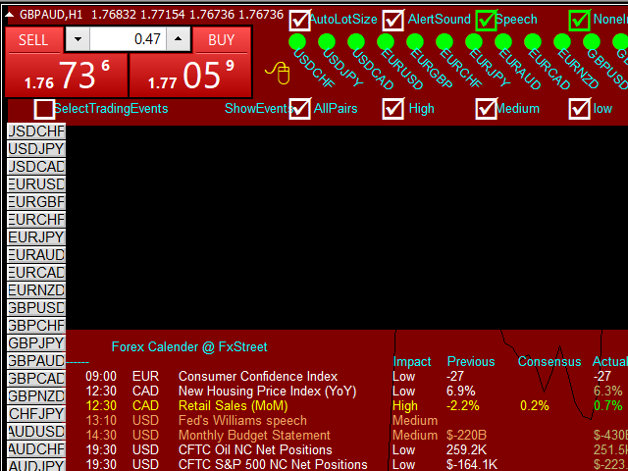628x471 pixels.
Task: Click the yellow mouse icon
Action: pos(278,73)
